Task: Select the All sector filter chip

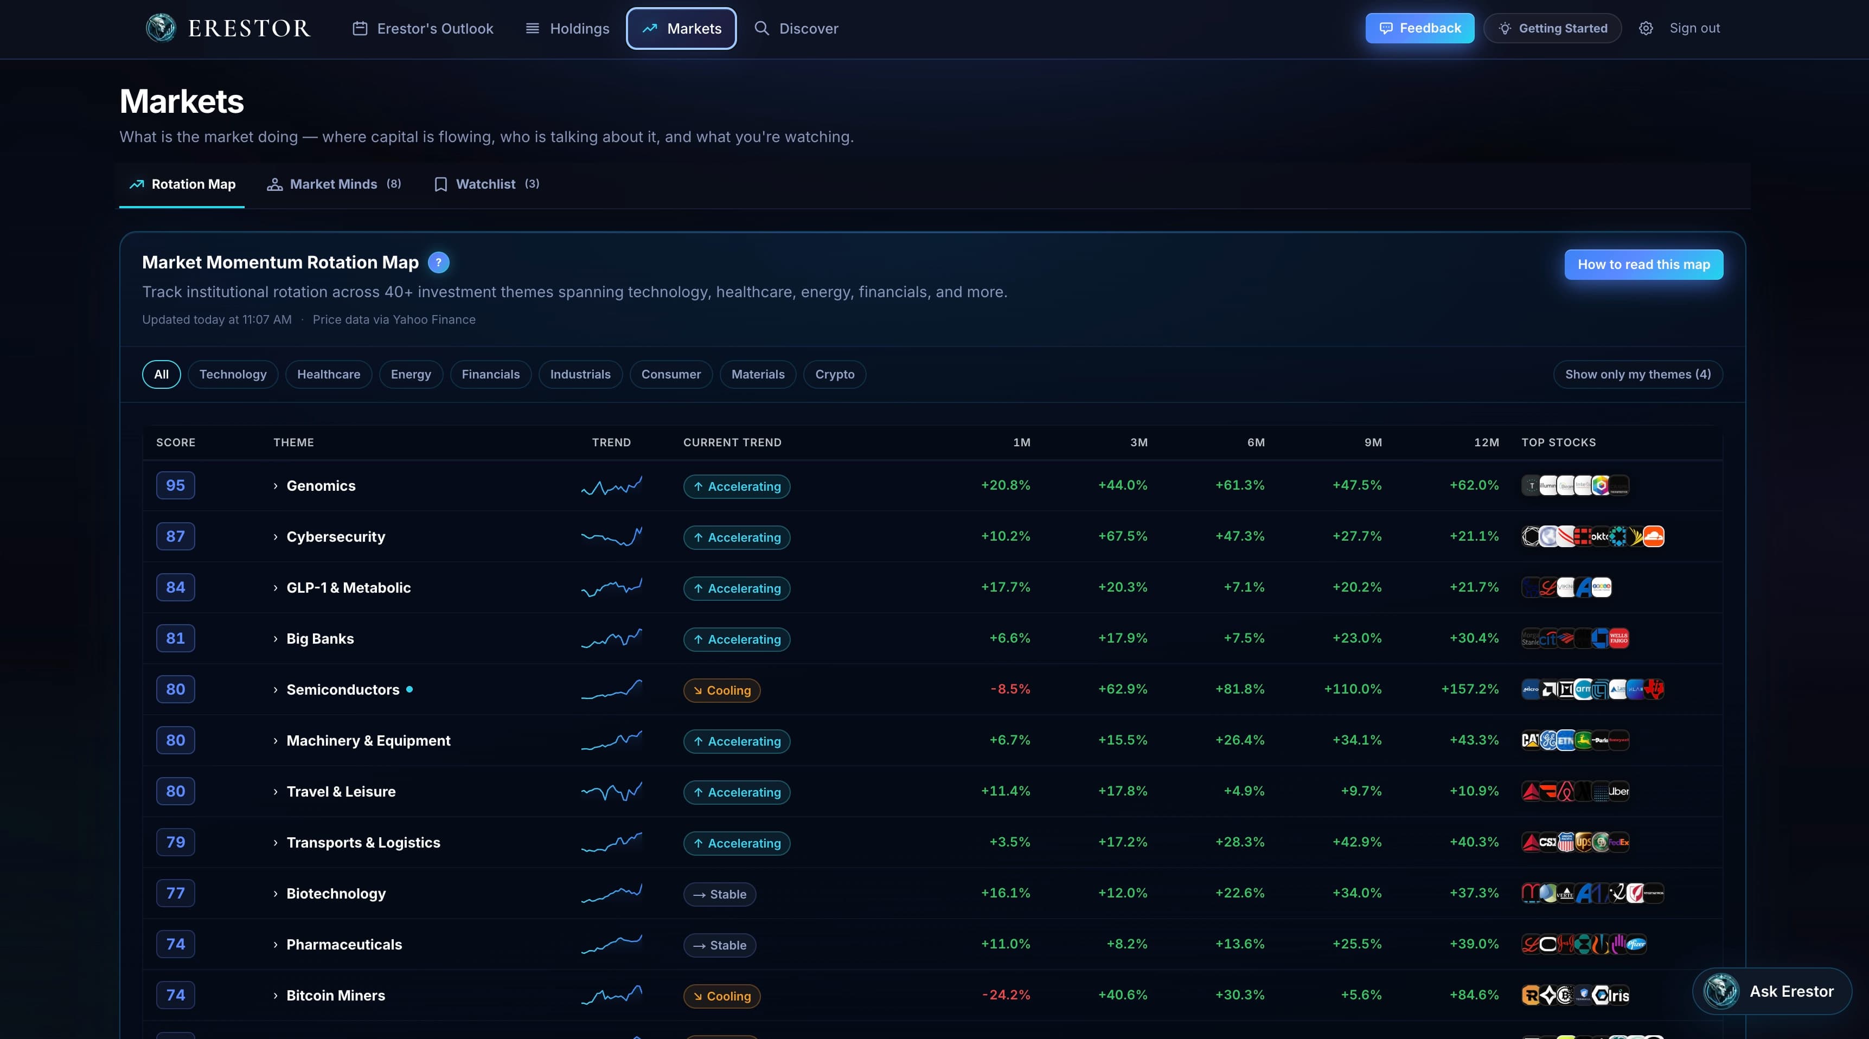Action: click(x=161, y=374)
